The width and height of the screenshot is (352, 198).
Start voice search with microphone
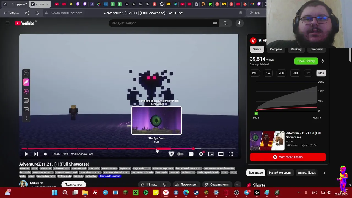[240, 23]
